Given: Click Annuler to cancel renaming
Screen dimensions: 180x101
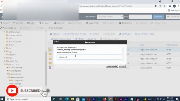Looking at the screenshot, I should (x=122, y=66).
